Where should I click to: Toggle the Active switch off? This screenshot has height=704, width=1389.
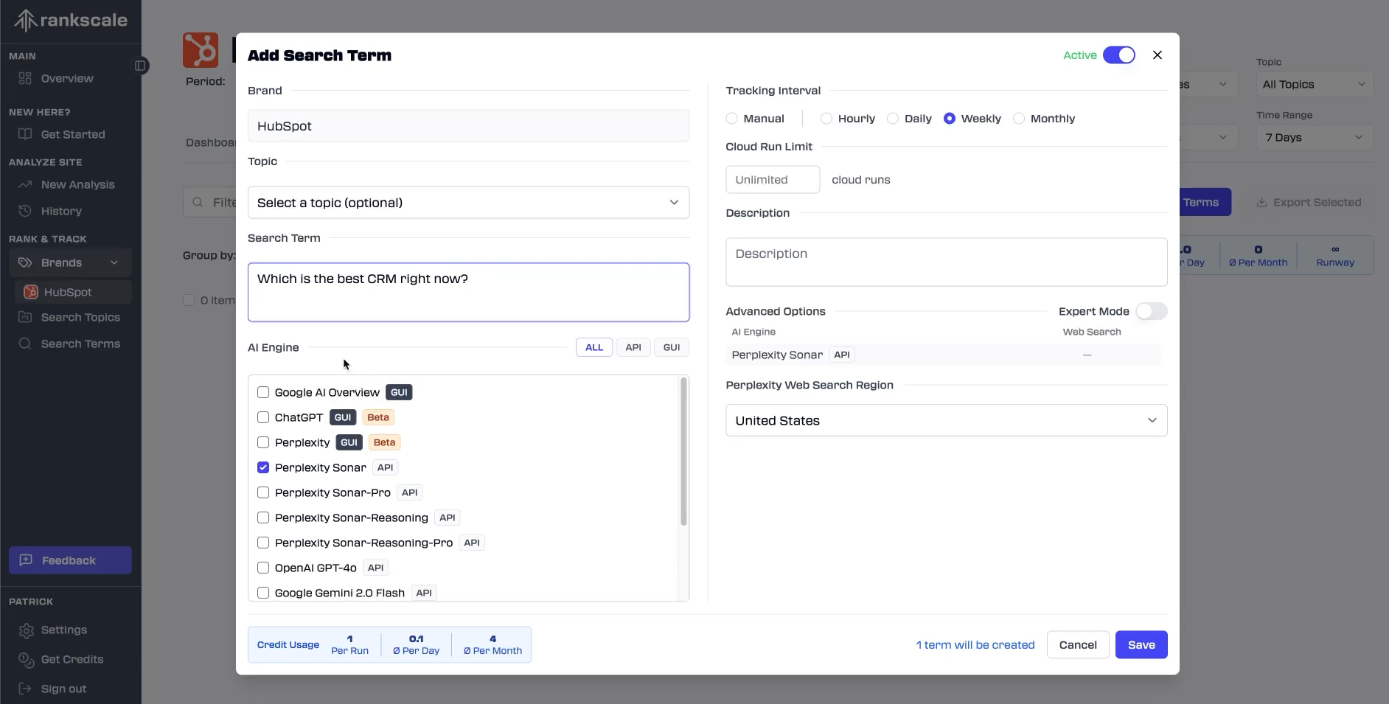point(1118,55)
